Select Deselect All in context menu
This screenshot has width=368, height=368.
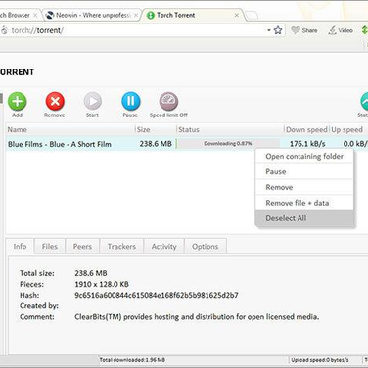[x=304, y=218]
